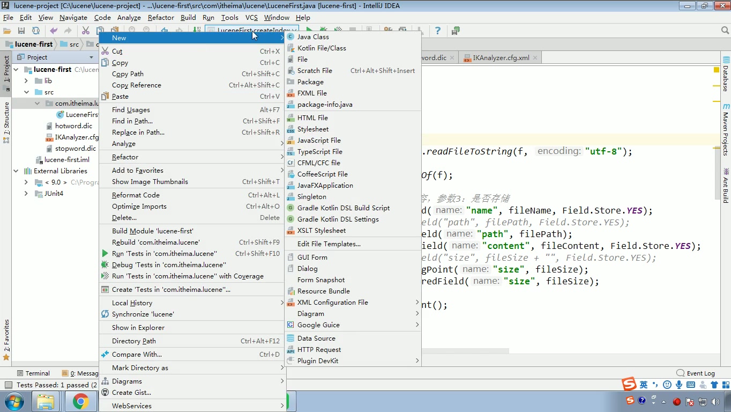The image size is (731, 412).
Task: Toggle Sogou punctuation mode button
Action: tap(655, 385)
